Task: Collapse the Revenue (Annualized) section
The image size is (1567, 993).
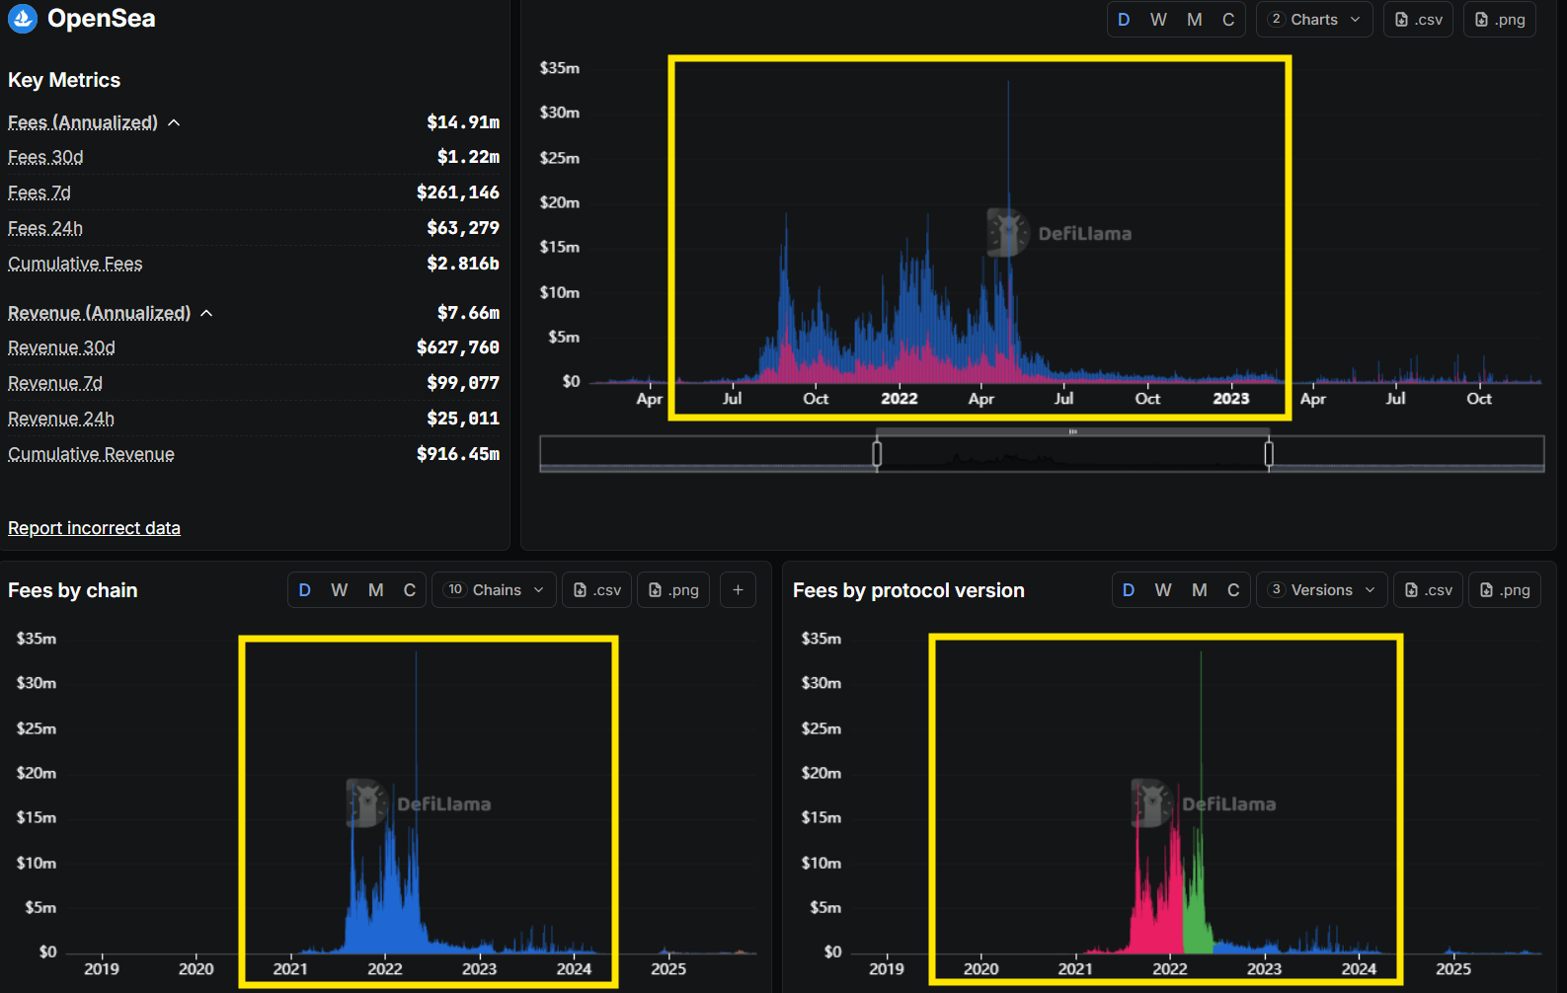Action: pos(206,314)
